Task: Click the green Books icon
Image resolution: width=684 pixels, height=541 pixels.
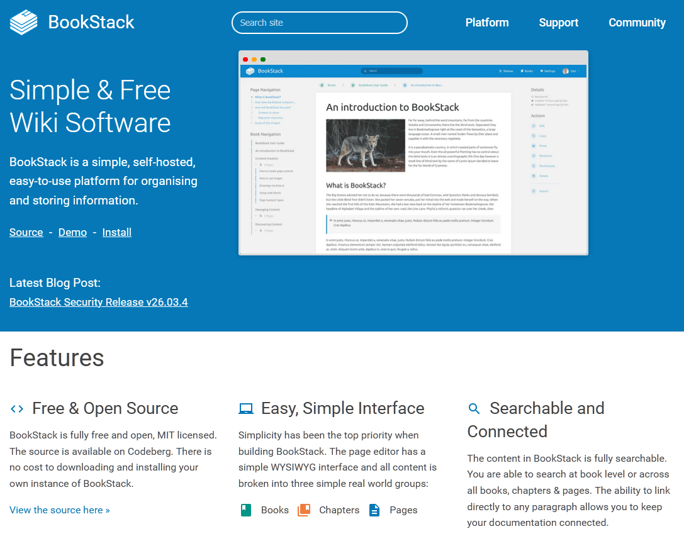Action: pos(246,510)
